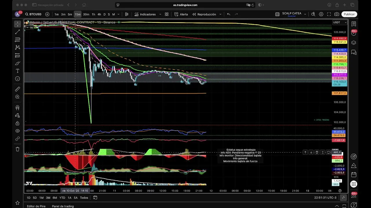This screenshot has height=208, width=371.
Task: Select the ruler measure tool
Action: click(x=17, y=89)
